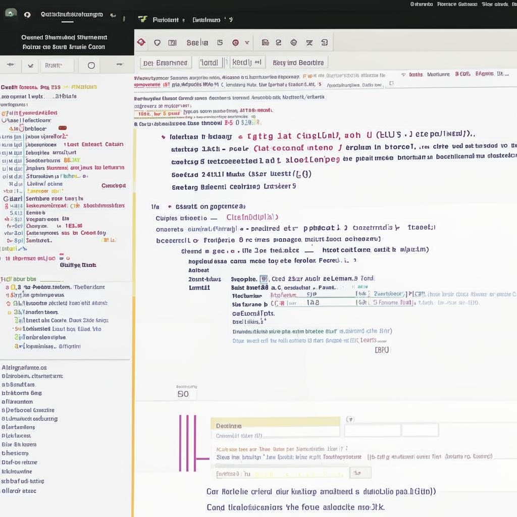
Task: Open the Rrzitt dropdown in the left panel toolbar
Action: tap(57, 65)
